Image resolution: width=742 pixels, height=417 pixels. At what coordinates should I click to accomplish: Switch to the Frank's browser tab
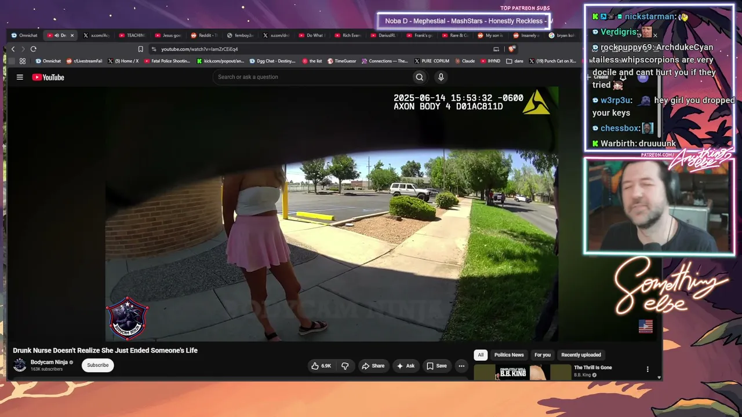420,35
